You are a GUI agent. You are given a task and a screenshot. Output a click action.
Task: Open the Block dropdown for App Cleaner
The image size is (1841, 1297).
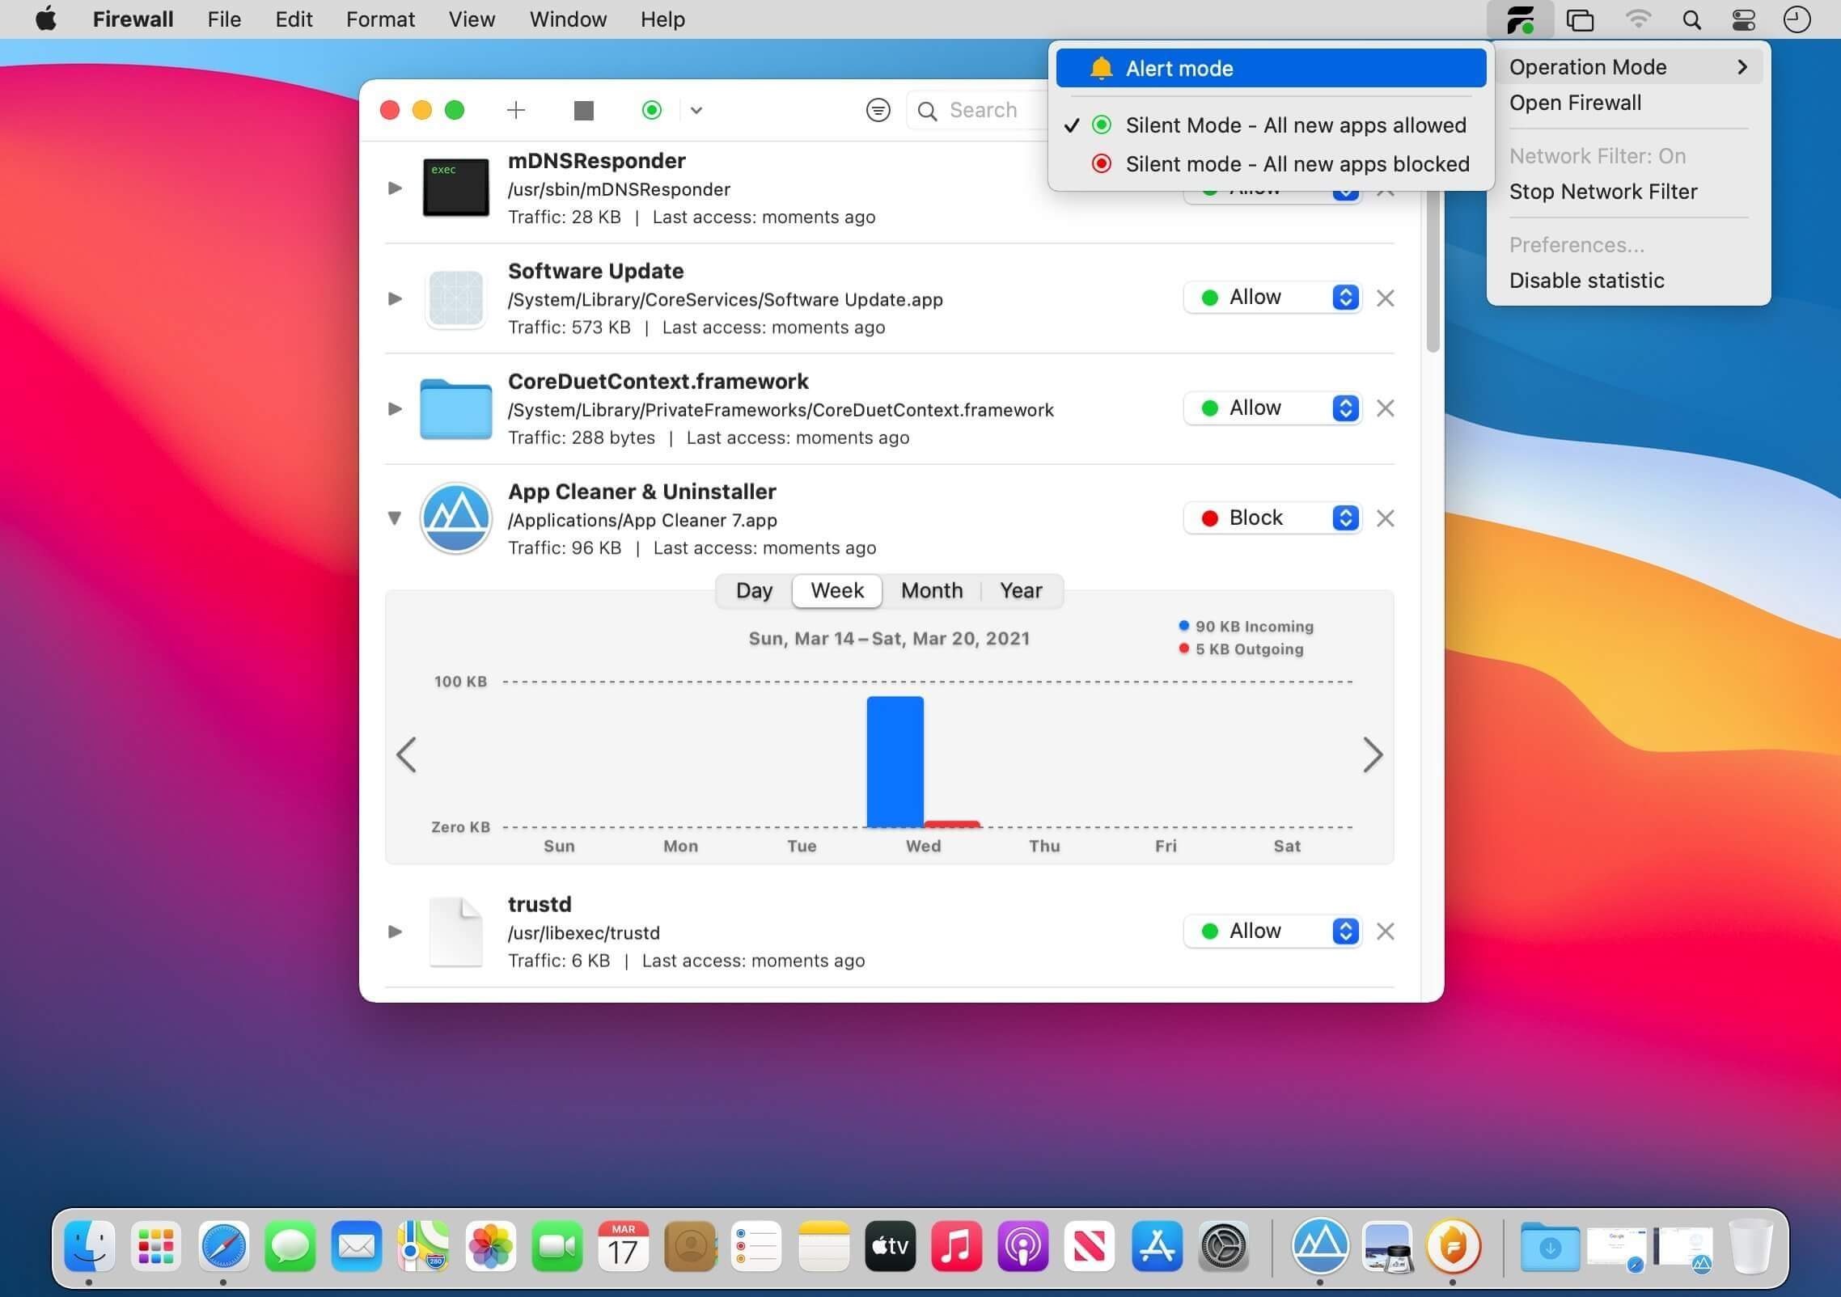click(1272, 518)
